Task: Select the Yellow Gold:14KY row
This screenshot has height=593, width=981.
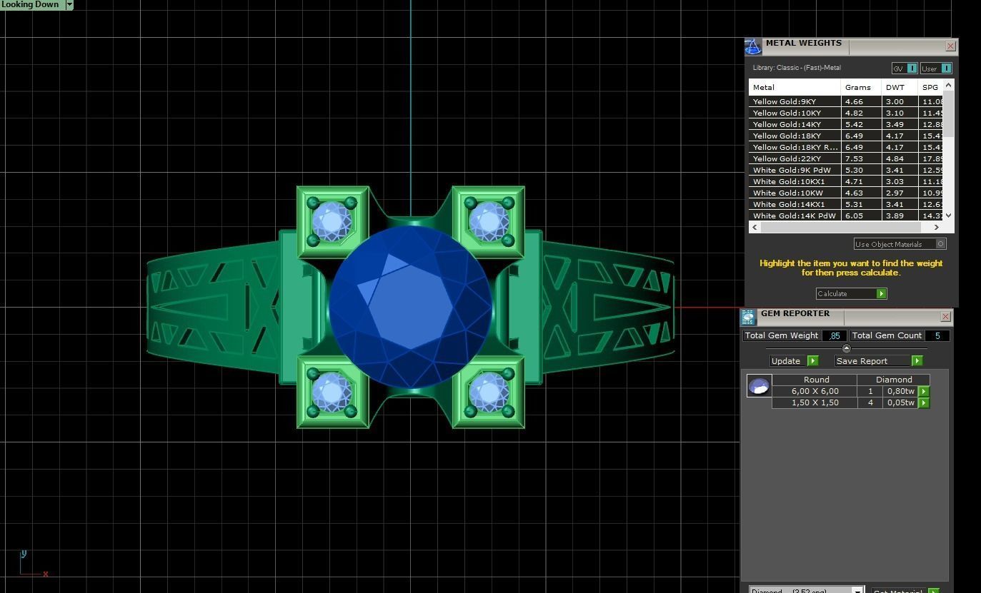Action: coord(846,124)
